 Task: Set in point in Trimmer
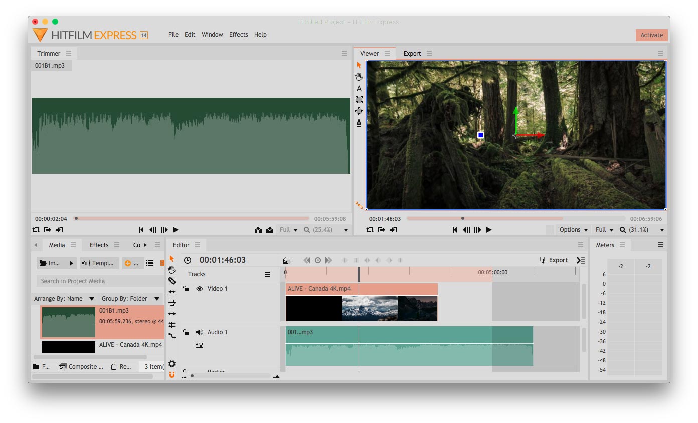(48, 230)
